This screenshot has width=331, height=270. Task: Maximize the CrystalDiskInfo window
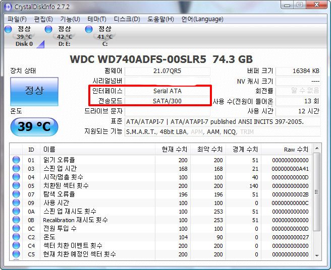point(300,5)
